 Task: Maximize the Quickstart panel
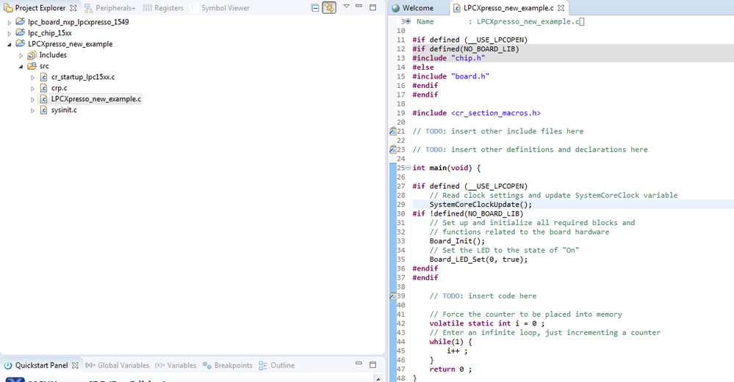point(373,364)
